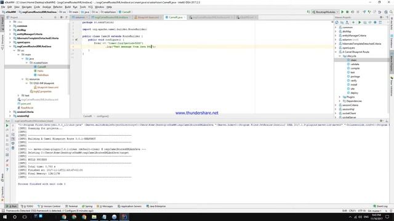394x221 pixels.
Task: Expand the common module in the Project tree
Action: click(10, 26)
